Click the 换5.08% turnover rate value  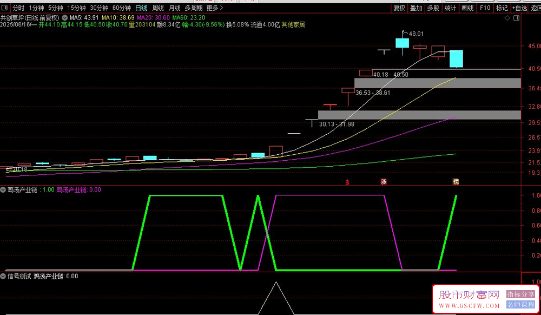[x=237, y=24]
